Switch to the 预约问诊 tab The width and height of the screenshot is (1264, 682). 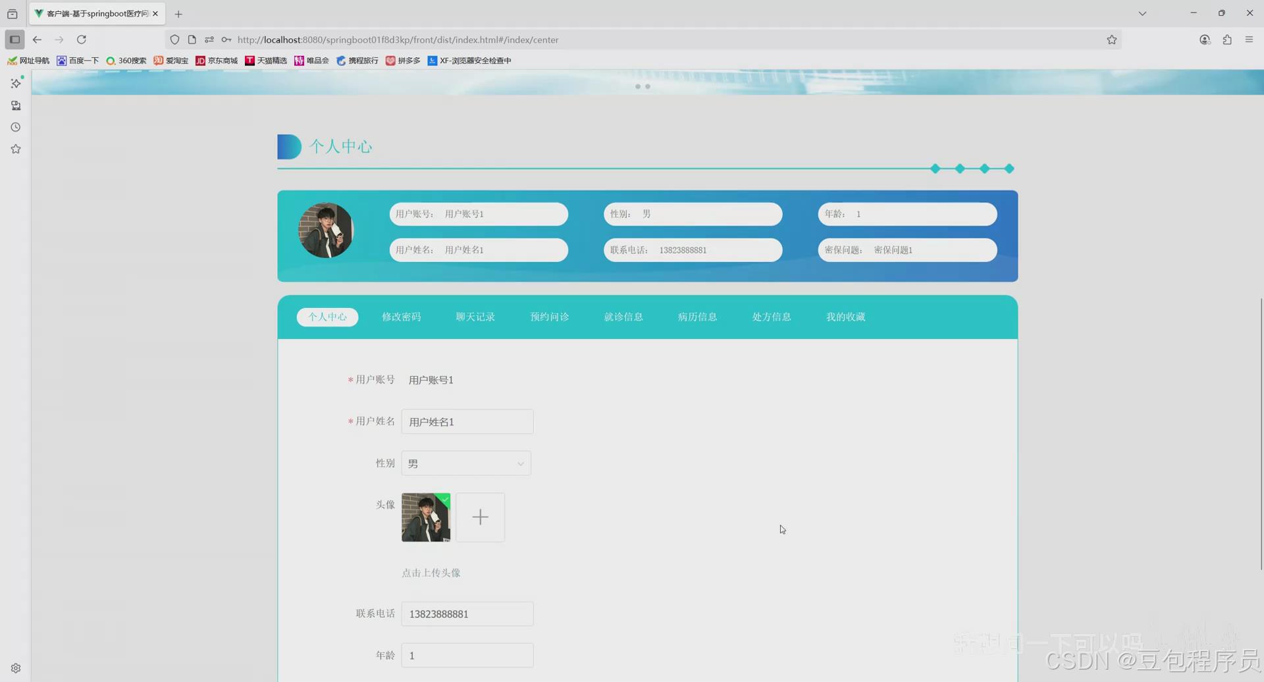550,317
